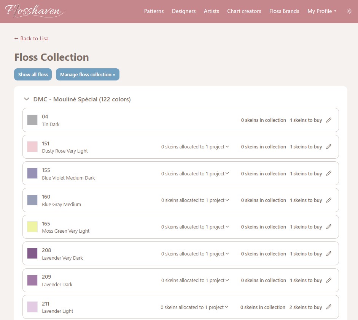
Task: Toggle the project allocation for 160 Blue Gray
Action: [195, 200]
